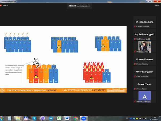Select Роман Коваль's participant tile
The height and width of the screenshot is (121, 161).
coord(144,59)
